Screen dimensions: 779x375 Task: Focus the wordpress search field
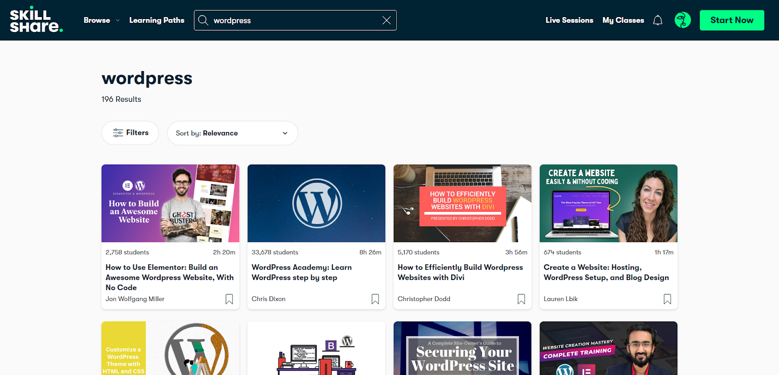295,20
